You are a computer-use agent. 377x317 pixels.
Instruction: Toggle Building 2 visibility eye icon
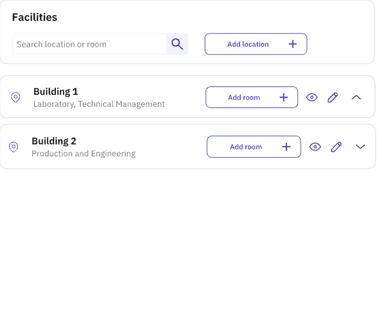point(315,146)
